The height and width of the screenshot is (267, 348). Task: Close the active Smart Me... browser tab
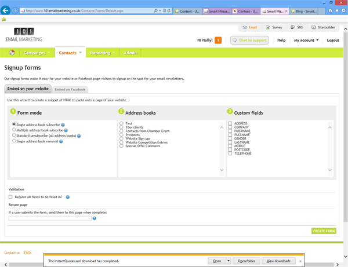[x=286, y=11]
